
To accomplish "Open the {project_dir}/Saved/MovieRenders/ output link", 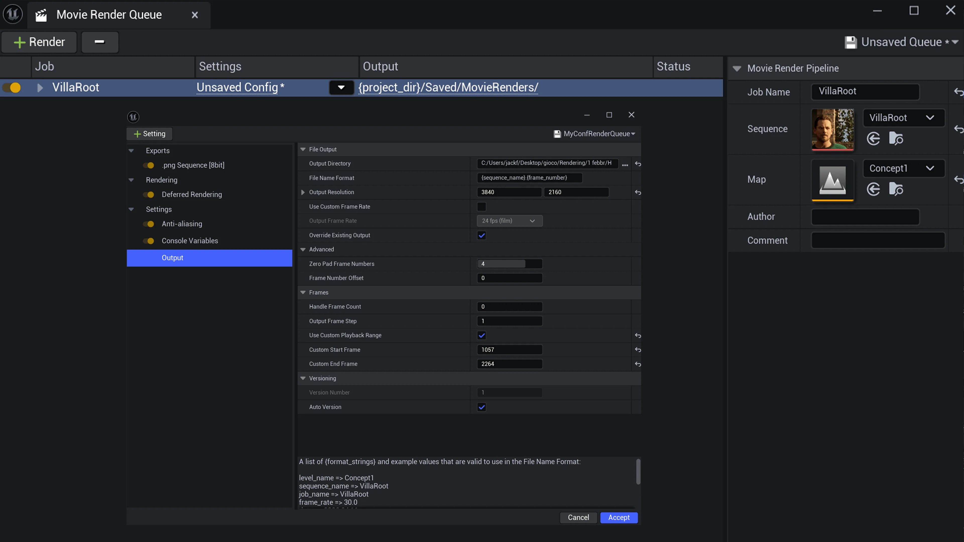I will pos(448,88).
